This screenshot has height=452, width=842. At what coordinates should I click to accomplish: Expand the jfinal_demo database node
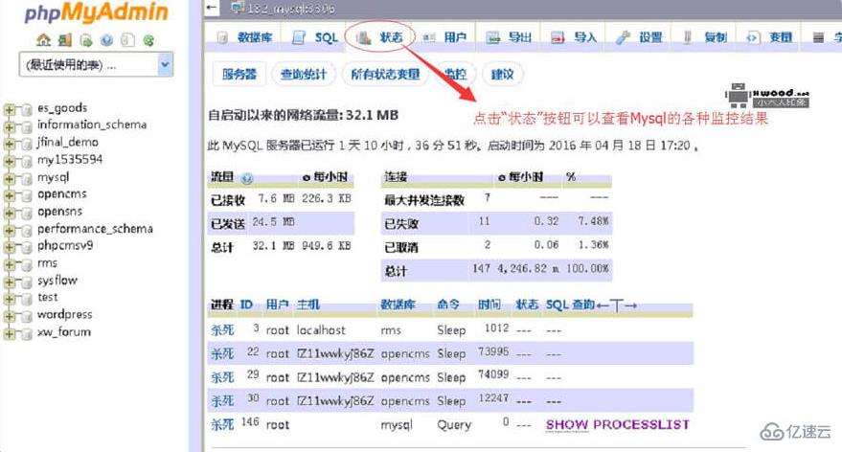(10, 145)
